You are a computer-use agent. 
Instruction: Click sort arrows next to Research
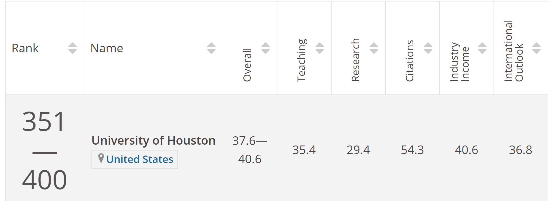[374, 48]
